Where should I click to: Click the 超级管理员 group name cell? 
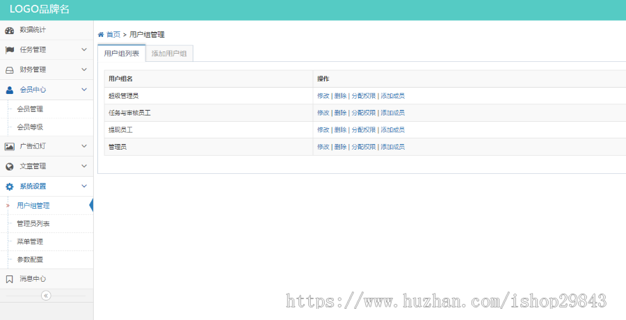209,96
